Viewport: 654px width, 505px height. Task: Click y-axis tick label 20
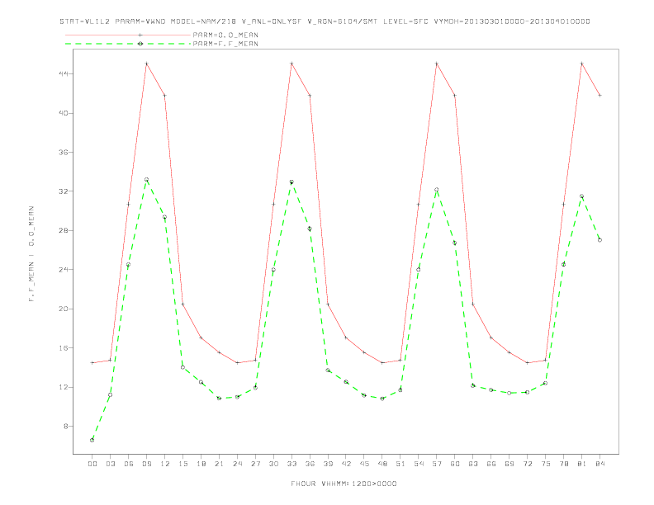click(64, 309)
